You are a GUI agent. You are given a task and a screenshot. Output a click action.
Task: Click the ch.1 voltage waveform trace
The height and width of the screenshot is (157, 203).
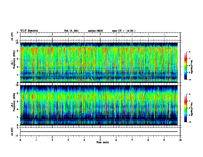(x=99, y=36)
